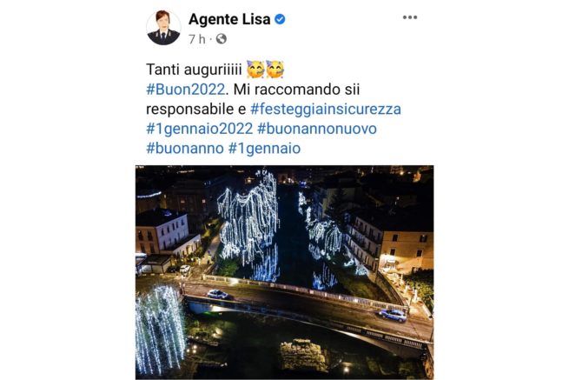Click the #buonanno hashtag
This screenshot has width=569, height=380.
[185, 148]
